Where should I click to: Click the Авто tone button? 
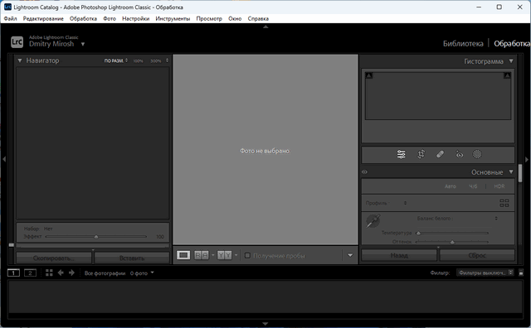pyautogui.click(x=450, y=186)
